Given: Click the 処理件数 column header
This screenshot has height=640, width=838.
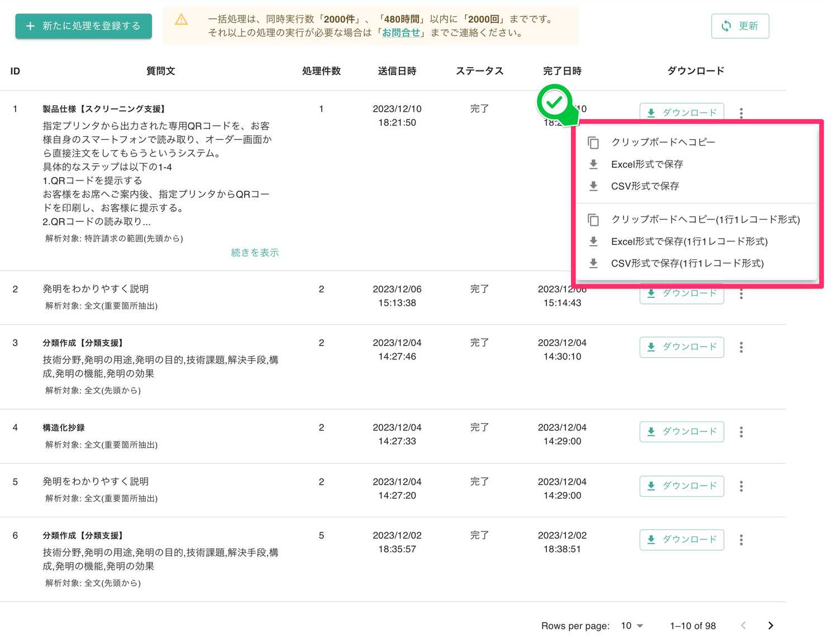Looking at the screenshot, I should tap(321, 71).
